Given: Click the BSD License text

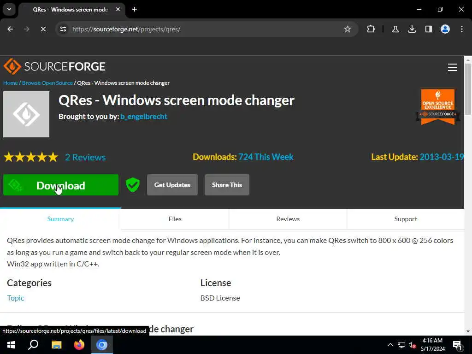Looking at the screenshot, I should point(220,298).
